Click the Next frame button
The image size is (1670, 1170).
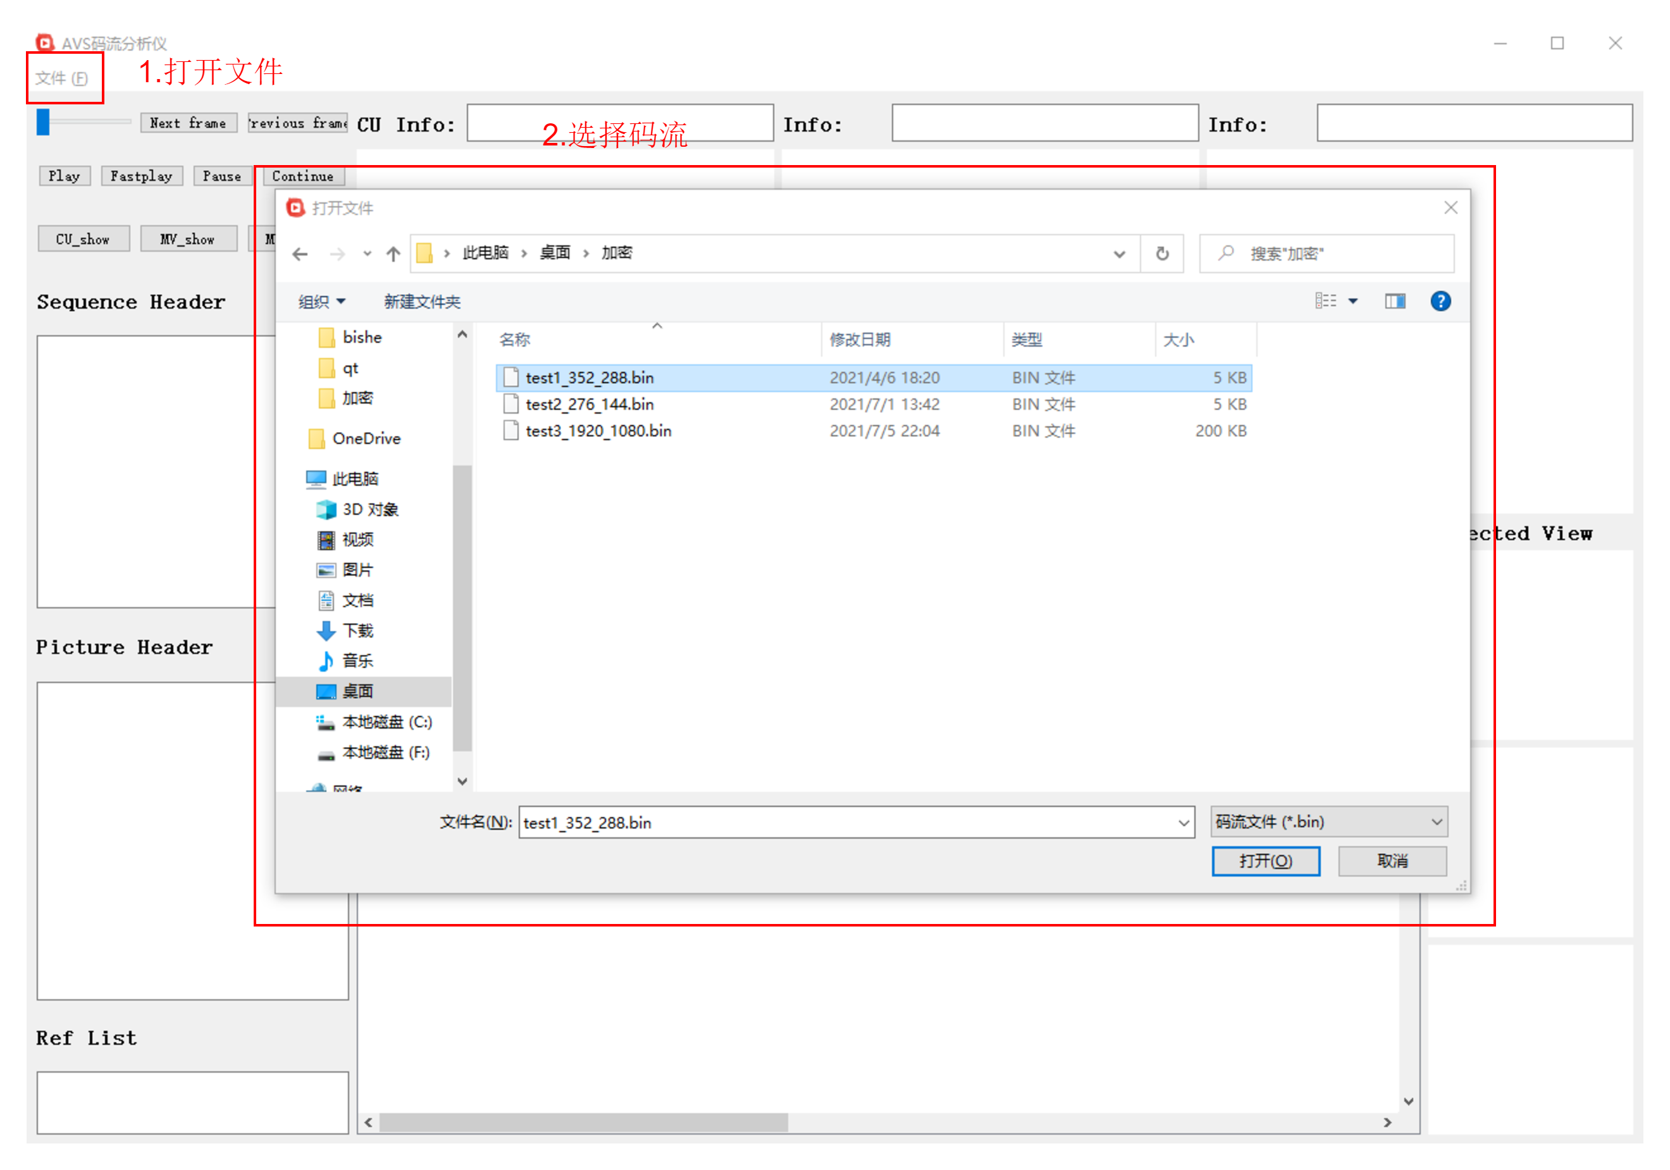point(189,122)
